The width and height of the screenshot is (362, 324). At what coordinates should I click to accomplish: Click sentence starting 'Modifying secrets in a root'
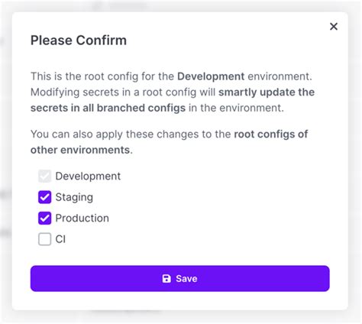tap(173, 100)
